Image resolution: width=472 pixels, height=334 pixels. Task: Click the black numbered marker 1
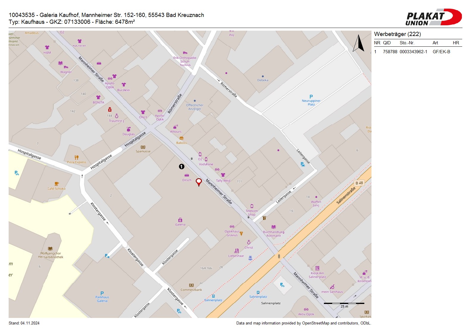(181, 167)
